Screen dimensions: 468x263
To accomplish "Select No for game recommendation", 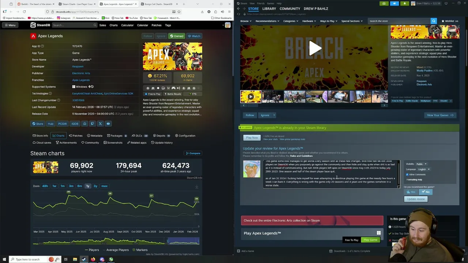I will coord(426,192).
